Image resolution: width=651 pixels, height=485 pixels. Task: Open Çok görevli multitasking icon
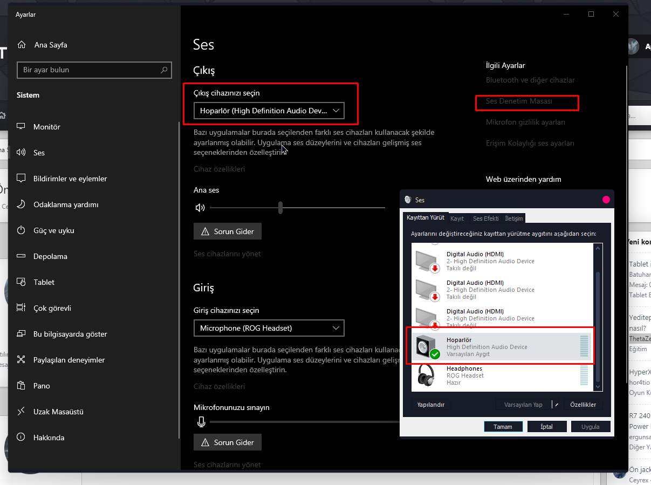click(x=22, y=308)
